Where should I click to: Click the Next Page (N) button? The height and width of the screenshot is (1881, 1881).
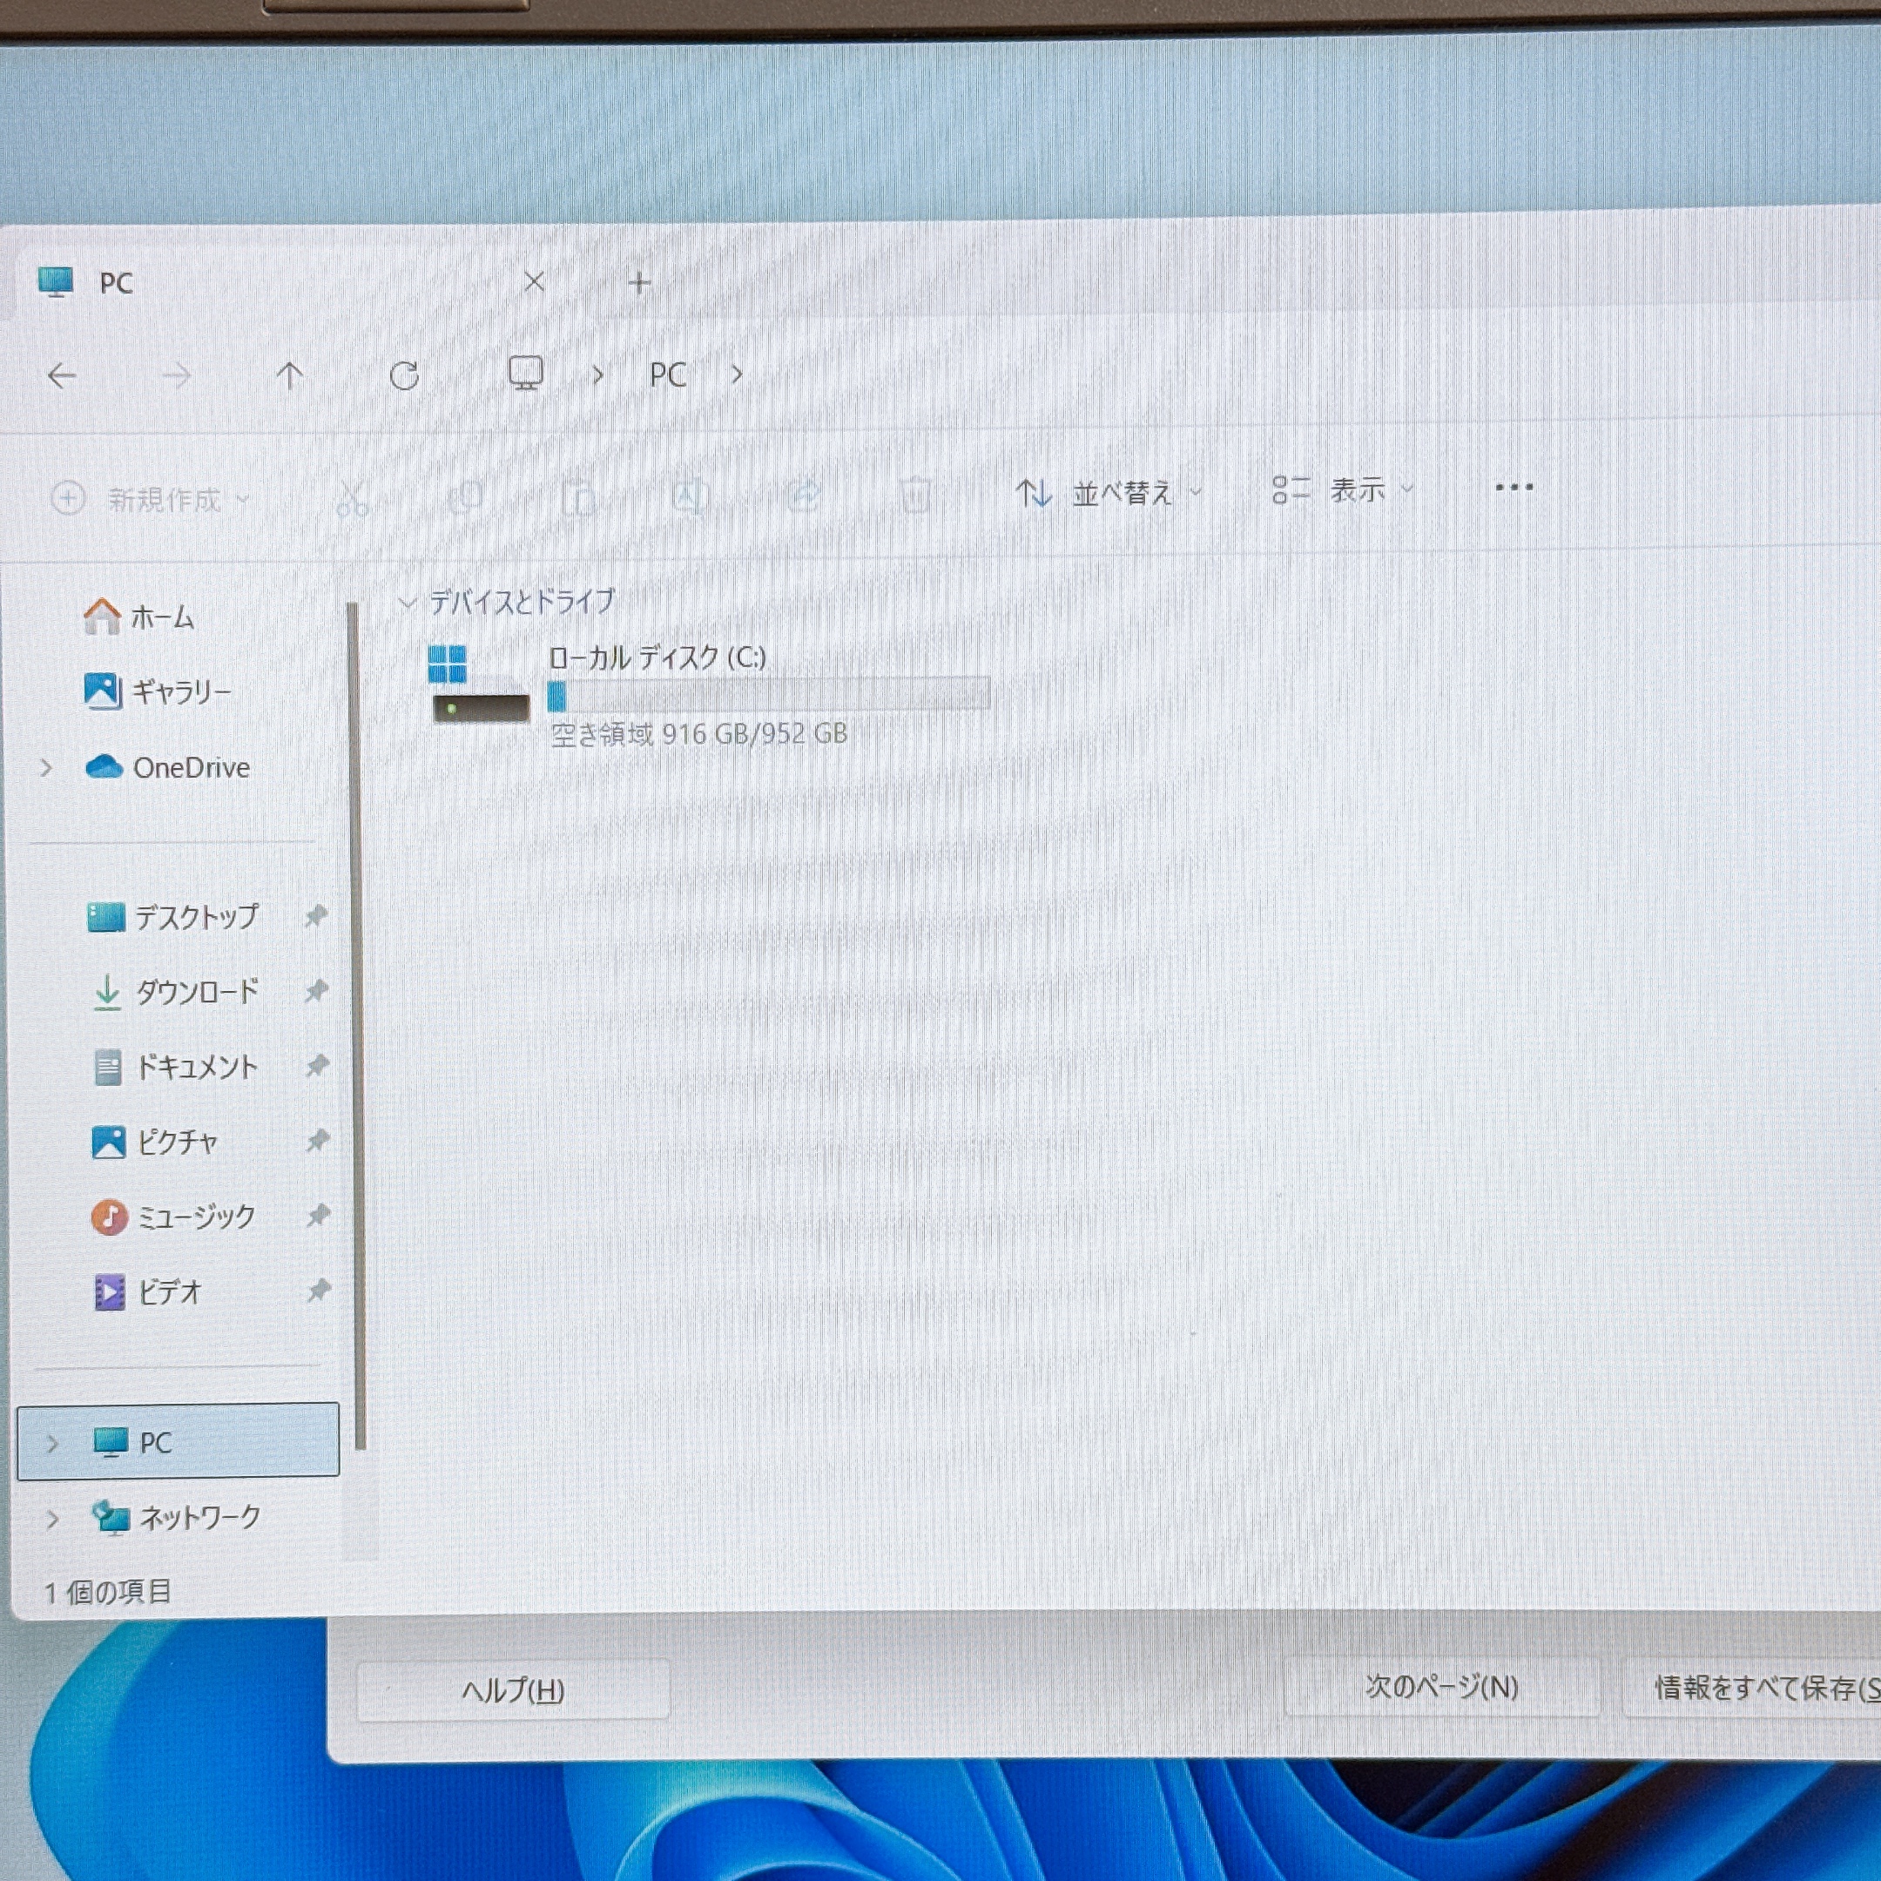point(1441,1686)
